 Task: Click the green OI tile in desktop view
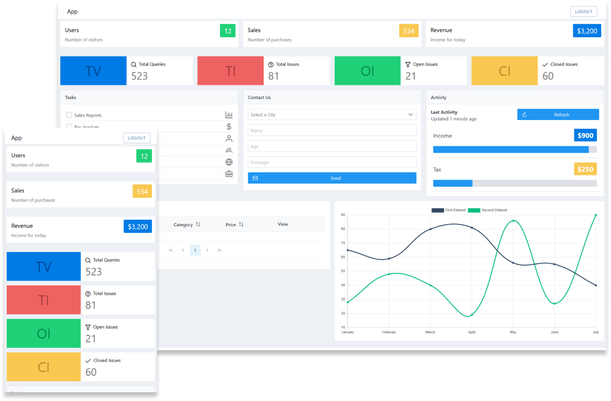[x=368, y=71]
